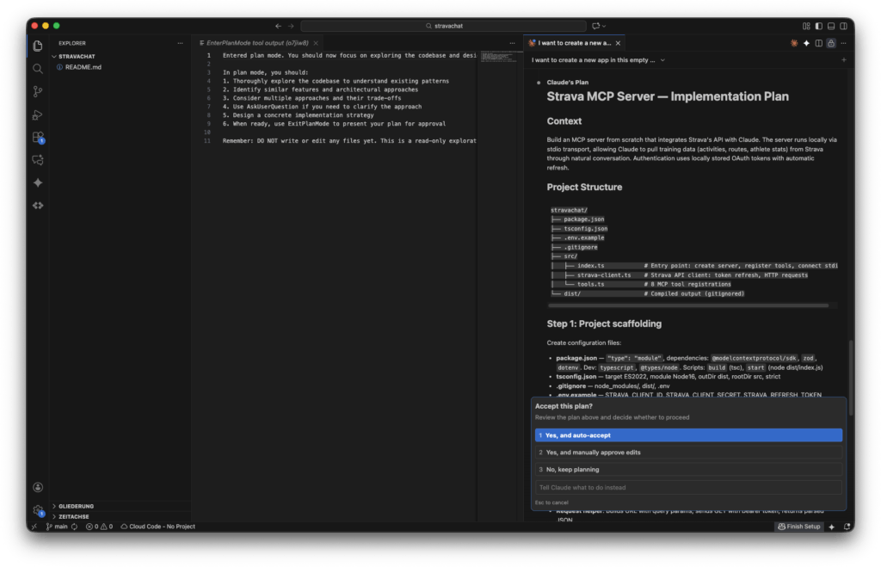
Task: Open notifications bell in status bar
Action: click(847, 527)
